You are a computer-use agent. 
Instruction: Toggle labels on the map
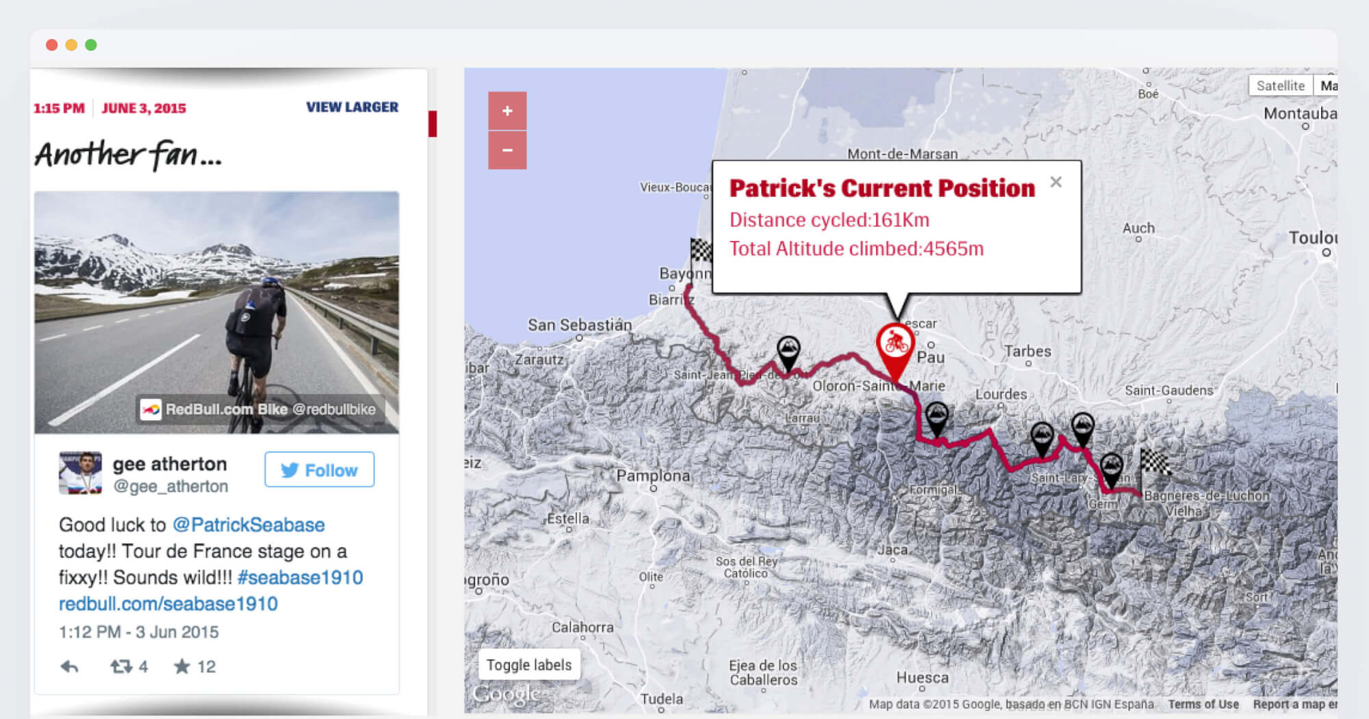click(x=529, y=665)
